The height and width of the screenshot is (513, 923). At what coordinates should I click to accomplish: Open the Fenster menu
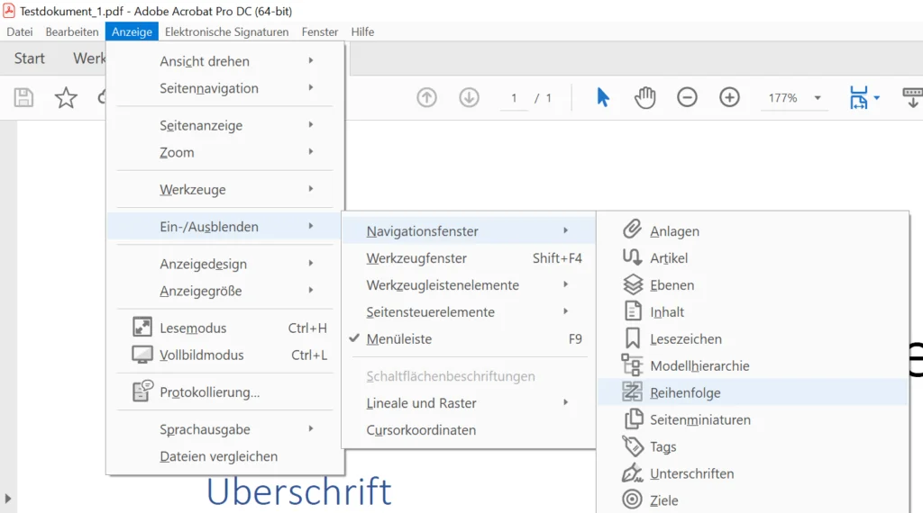[x=320, y=31]
